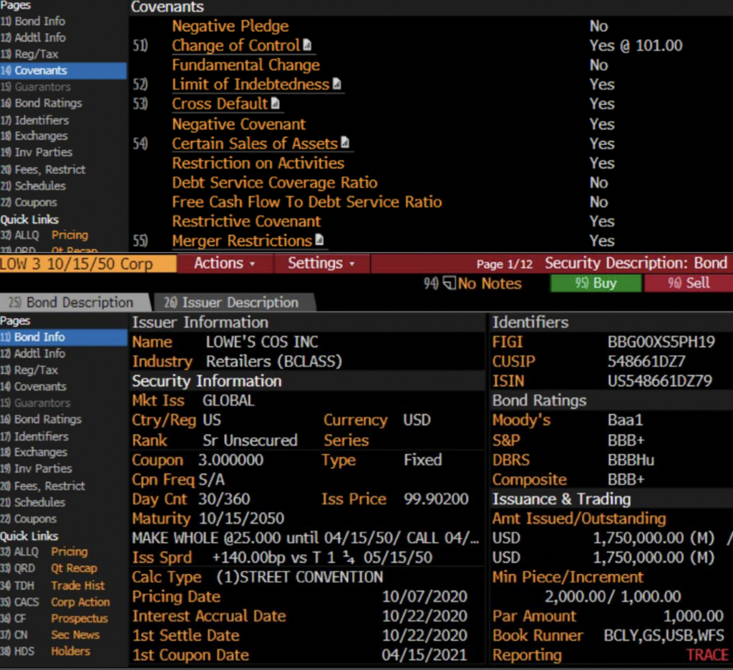Click the issuer name LOWE'S COS INC
The image size is (733, 670).
pyautogui.click(x=262, y=342)
